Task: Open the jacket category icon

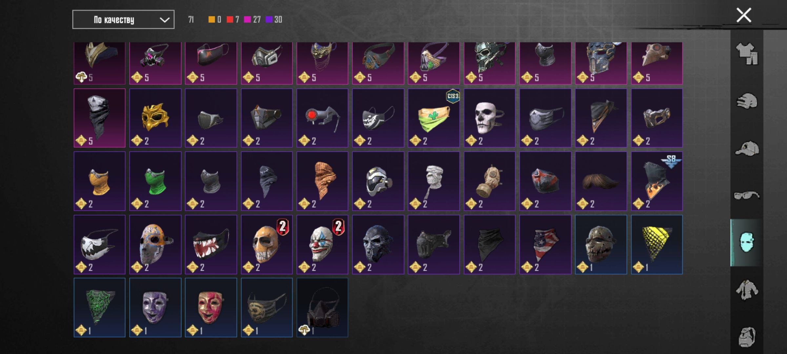Action: pos(747,289)
